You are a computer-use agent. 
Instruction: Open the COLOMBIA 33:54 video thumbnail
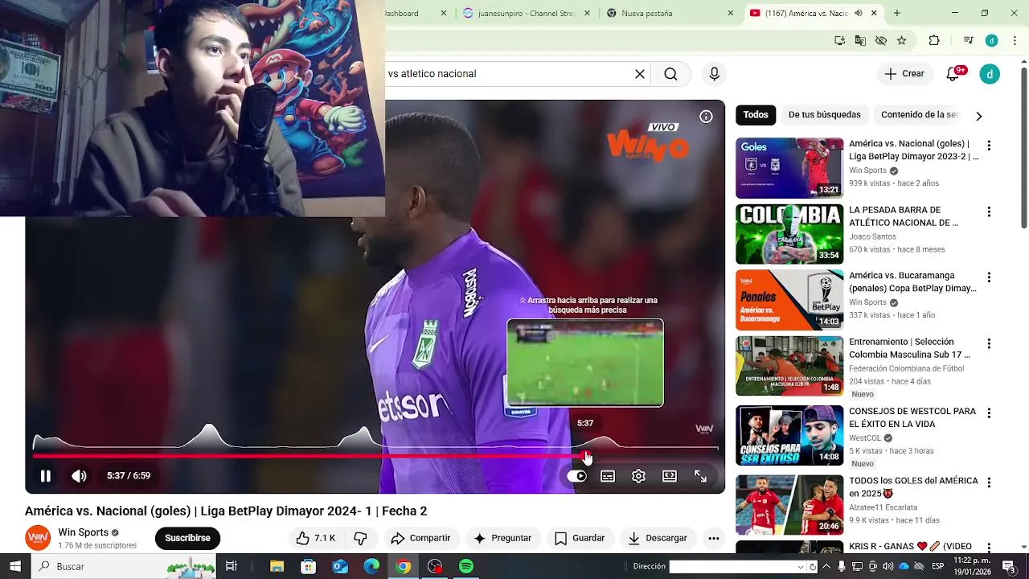point(789,234)
